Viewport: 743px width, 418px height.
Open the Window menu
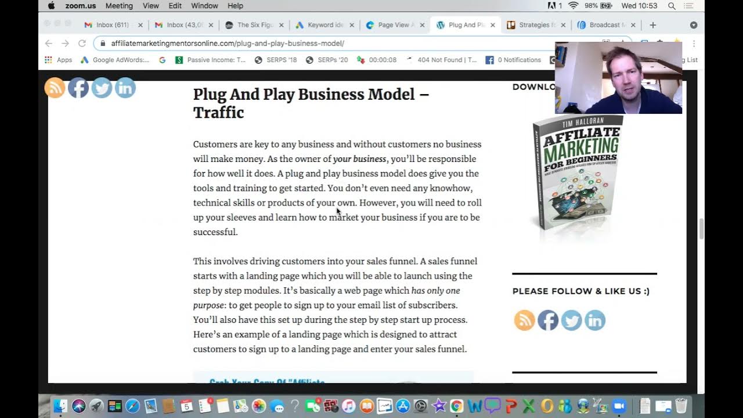[x=204, y=6]
